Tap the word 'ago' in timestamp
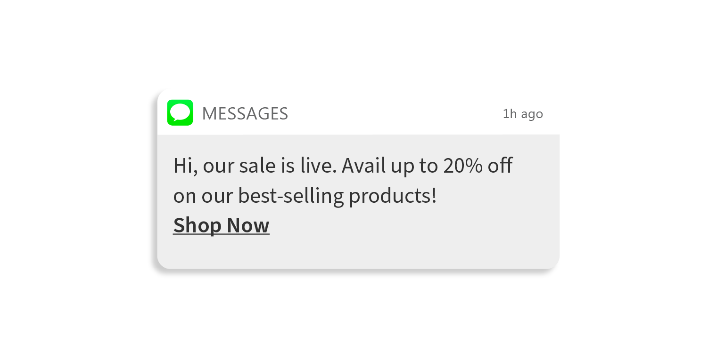Screen dimensions: 717x358 (532, 114)
